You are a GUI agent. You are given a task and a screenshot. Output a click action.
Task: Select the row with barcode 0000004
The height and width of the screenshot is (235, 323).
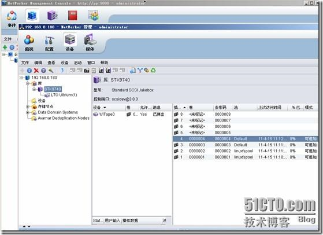tap(245, 139)
